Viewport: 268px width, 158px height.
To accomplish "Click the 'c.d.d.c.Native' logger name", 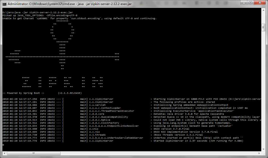I will [100, 120].
